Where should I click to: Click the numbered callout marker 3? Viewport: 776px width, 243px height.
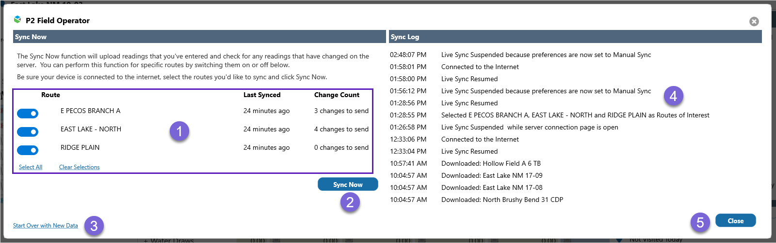94,226
